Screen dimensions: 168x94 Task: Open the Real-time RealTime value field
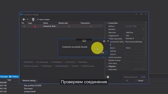coord(134,32)
